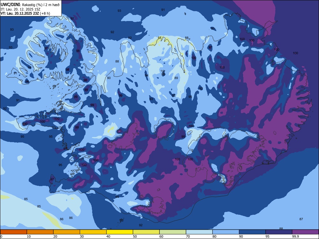Click the '95' label on the legend scale
The image size is (319, 239).
(x=267, y=236)
